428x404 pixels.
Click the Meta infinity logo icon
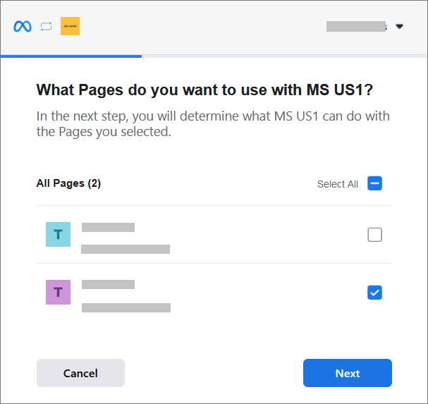[23, 27]
